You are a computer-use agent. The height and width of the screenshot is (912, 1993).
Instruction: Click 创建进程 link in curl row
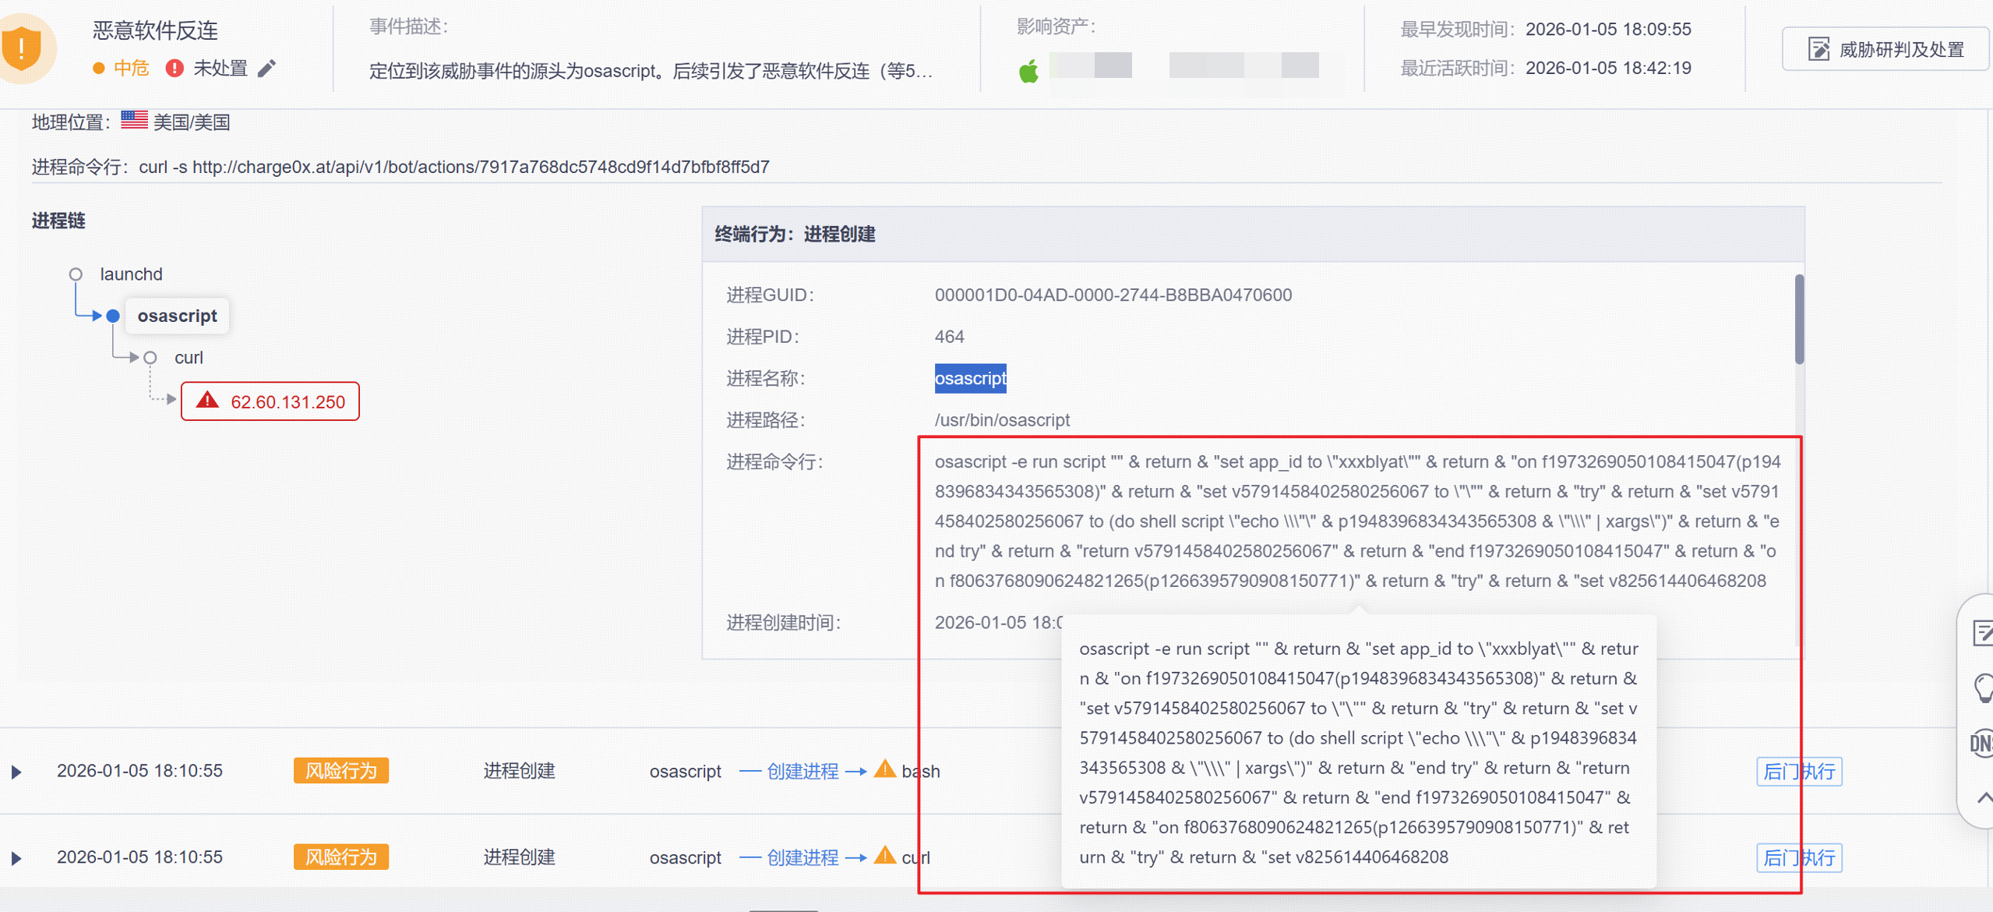tap(802, 858)
